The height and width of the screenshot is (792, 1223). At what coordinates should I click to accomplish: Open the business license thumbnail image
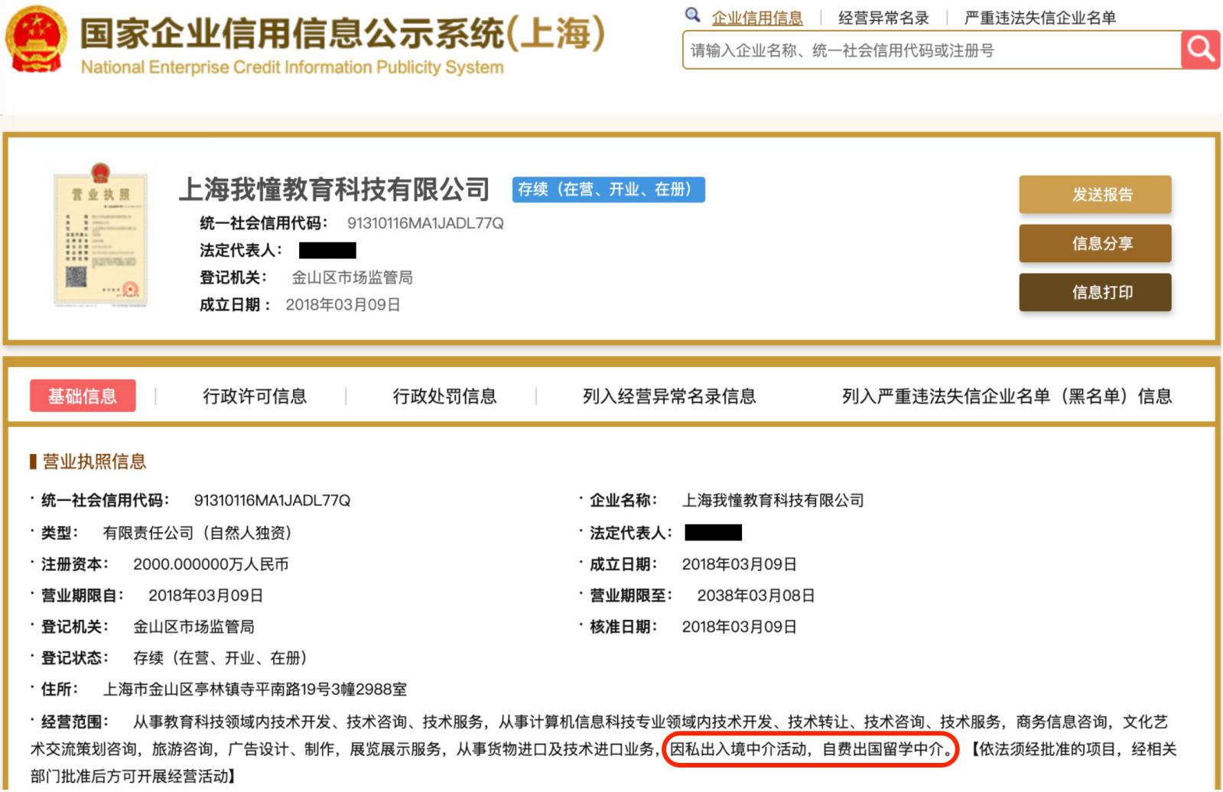click(100, 235)
